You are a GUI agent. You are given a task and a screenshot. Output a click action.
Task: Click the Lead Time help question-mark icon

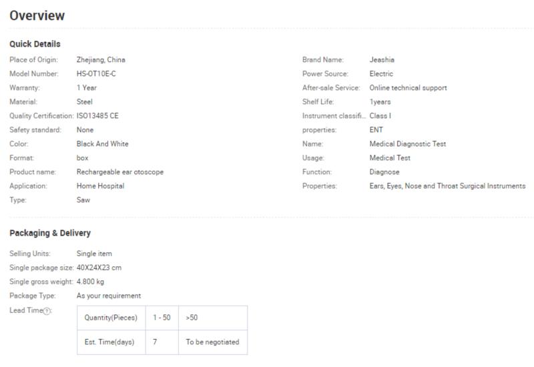47,311
